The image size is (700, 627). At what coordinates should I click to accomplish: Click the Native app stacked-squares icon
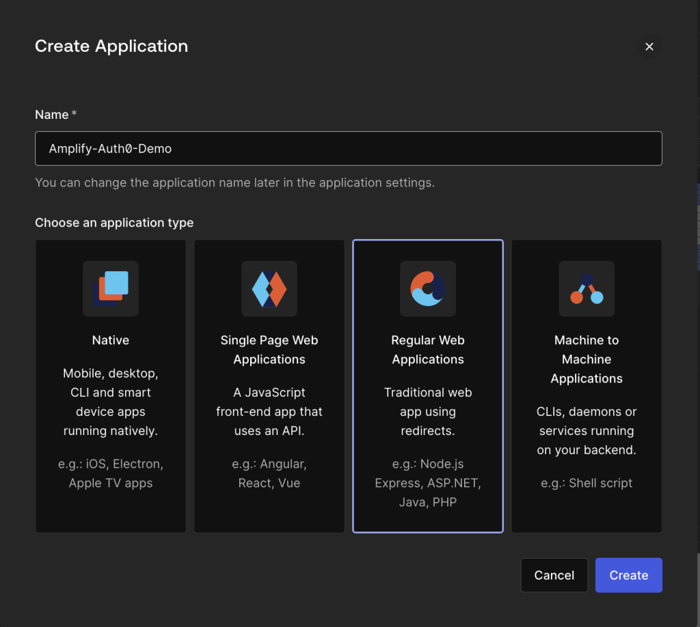111,288
